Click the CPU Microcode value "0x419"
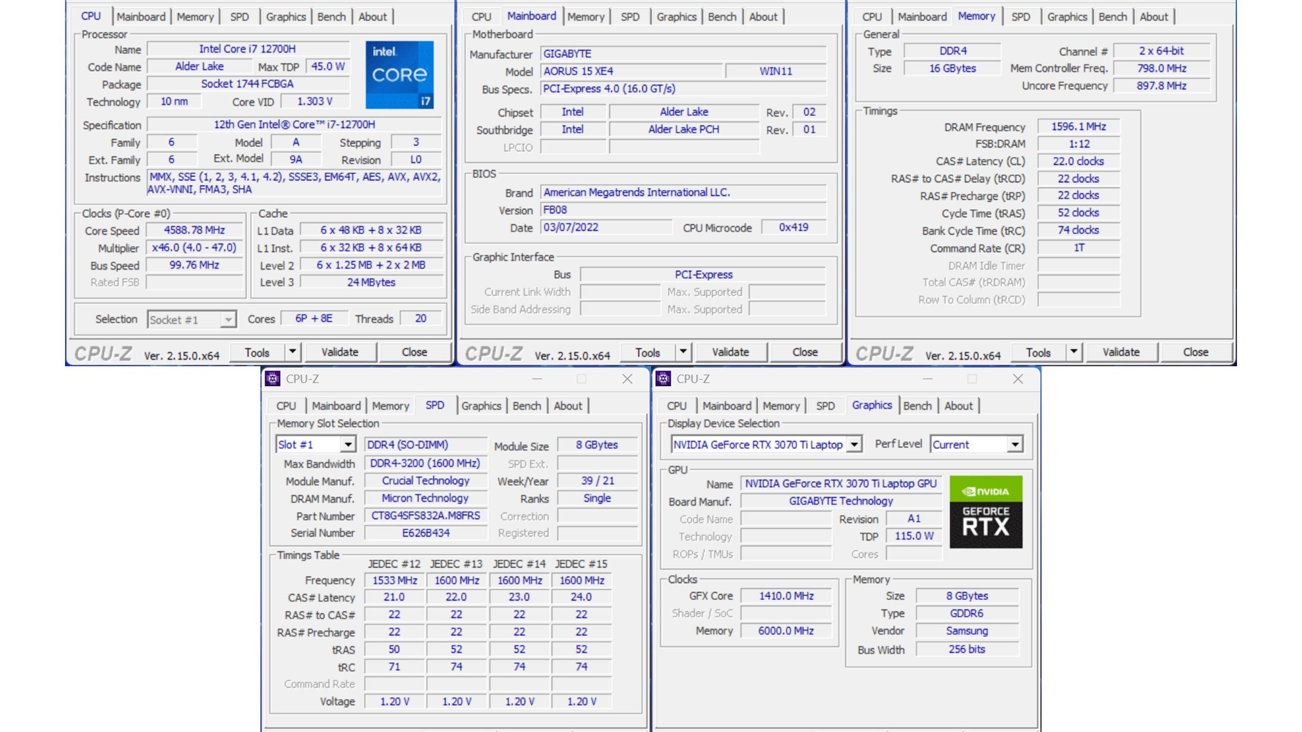 click(x=793, y=227)
